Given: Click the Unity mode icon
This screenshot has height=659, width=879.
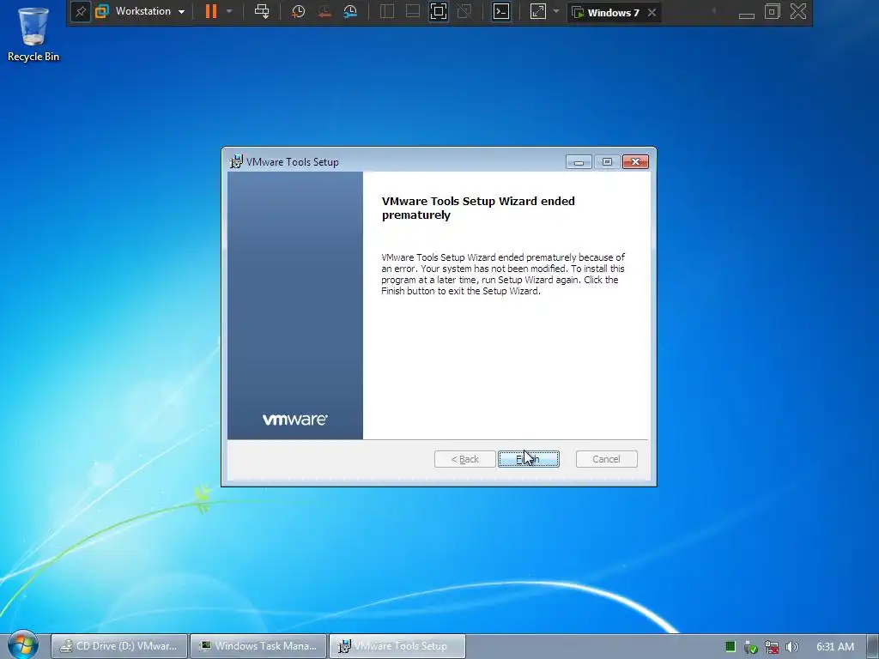Looking at the screenshot, I should coord(464,11).
